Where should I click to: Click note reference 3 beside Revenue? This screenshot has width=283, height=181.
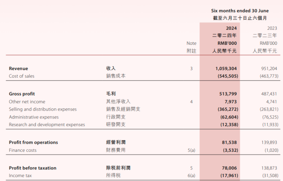(x=191, y=69)
